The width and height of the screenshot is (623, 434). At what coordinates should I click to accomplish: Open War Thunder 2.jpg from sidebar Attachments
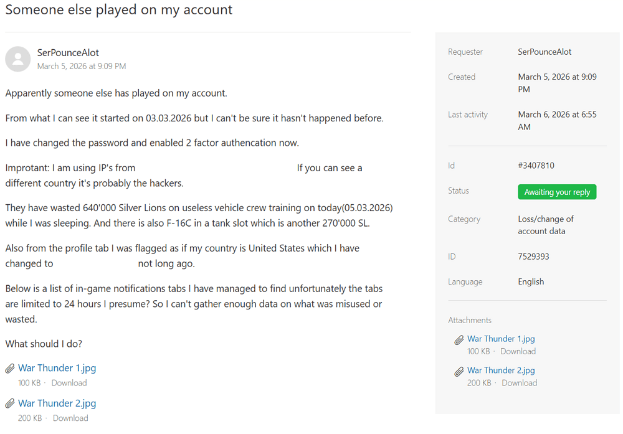click(501, 370)
